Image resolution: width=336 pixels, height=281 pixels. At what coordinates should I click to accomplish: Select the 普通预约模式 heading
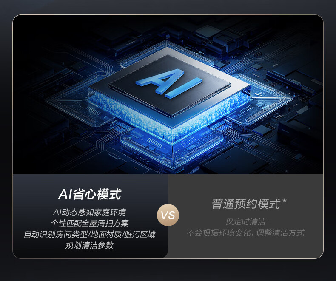246,204
